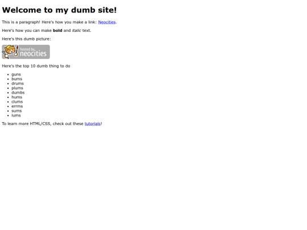Click the italic word 'italic'
The width and height of the screenshot is (307, 230).
tap(77, 31)
